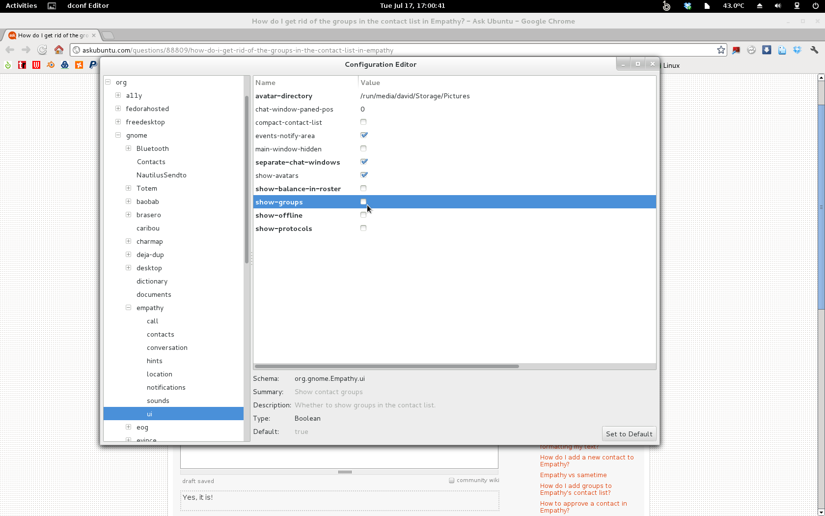Click the Dropbox tray icon in top panel
This screenshot has width=825, height=516.
[x=687, y=6]
